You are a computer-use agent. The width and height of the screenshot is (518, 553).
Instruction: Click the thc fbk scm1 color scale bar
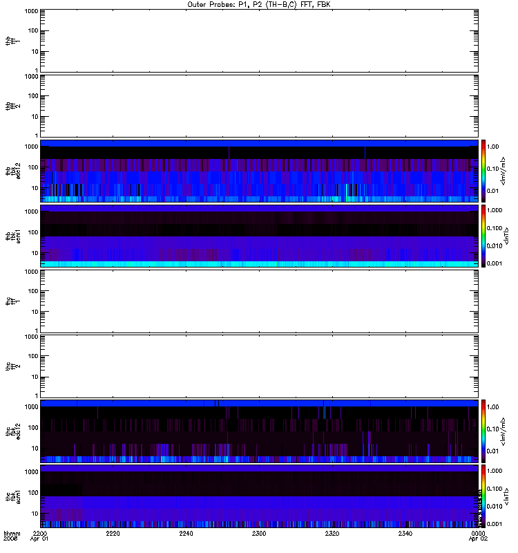pos(483,496)
